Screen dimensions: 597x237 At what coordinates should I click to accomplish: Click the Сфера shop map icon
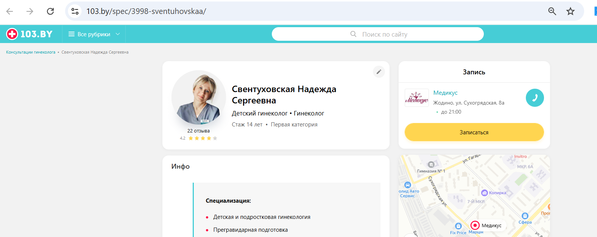click(525, 216)
